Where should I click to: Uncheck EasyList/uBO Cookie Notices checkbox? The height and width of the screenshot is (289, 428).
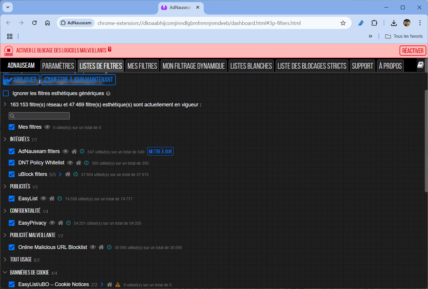pos(12,284)
